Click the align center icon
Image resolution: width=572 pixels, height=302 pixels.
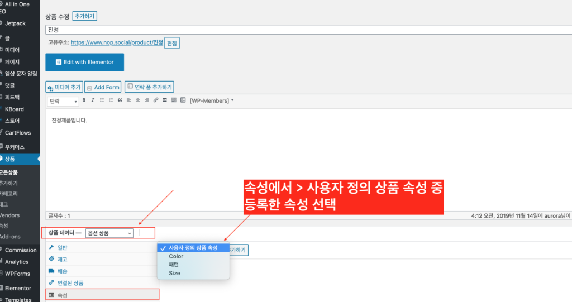137,100
